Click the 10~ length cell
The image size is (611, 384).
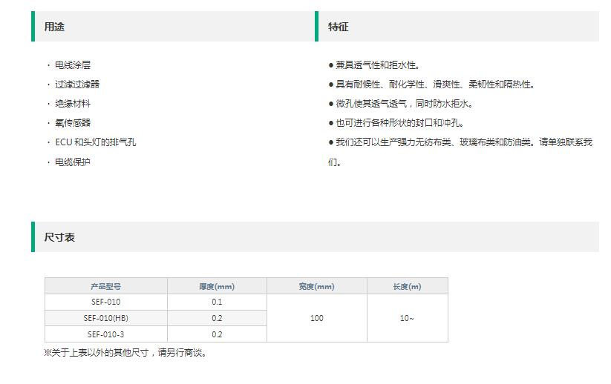pos(407,318)
